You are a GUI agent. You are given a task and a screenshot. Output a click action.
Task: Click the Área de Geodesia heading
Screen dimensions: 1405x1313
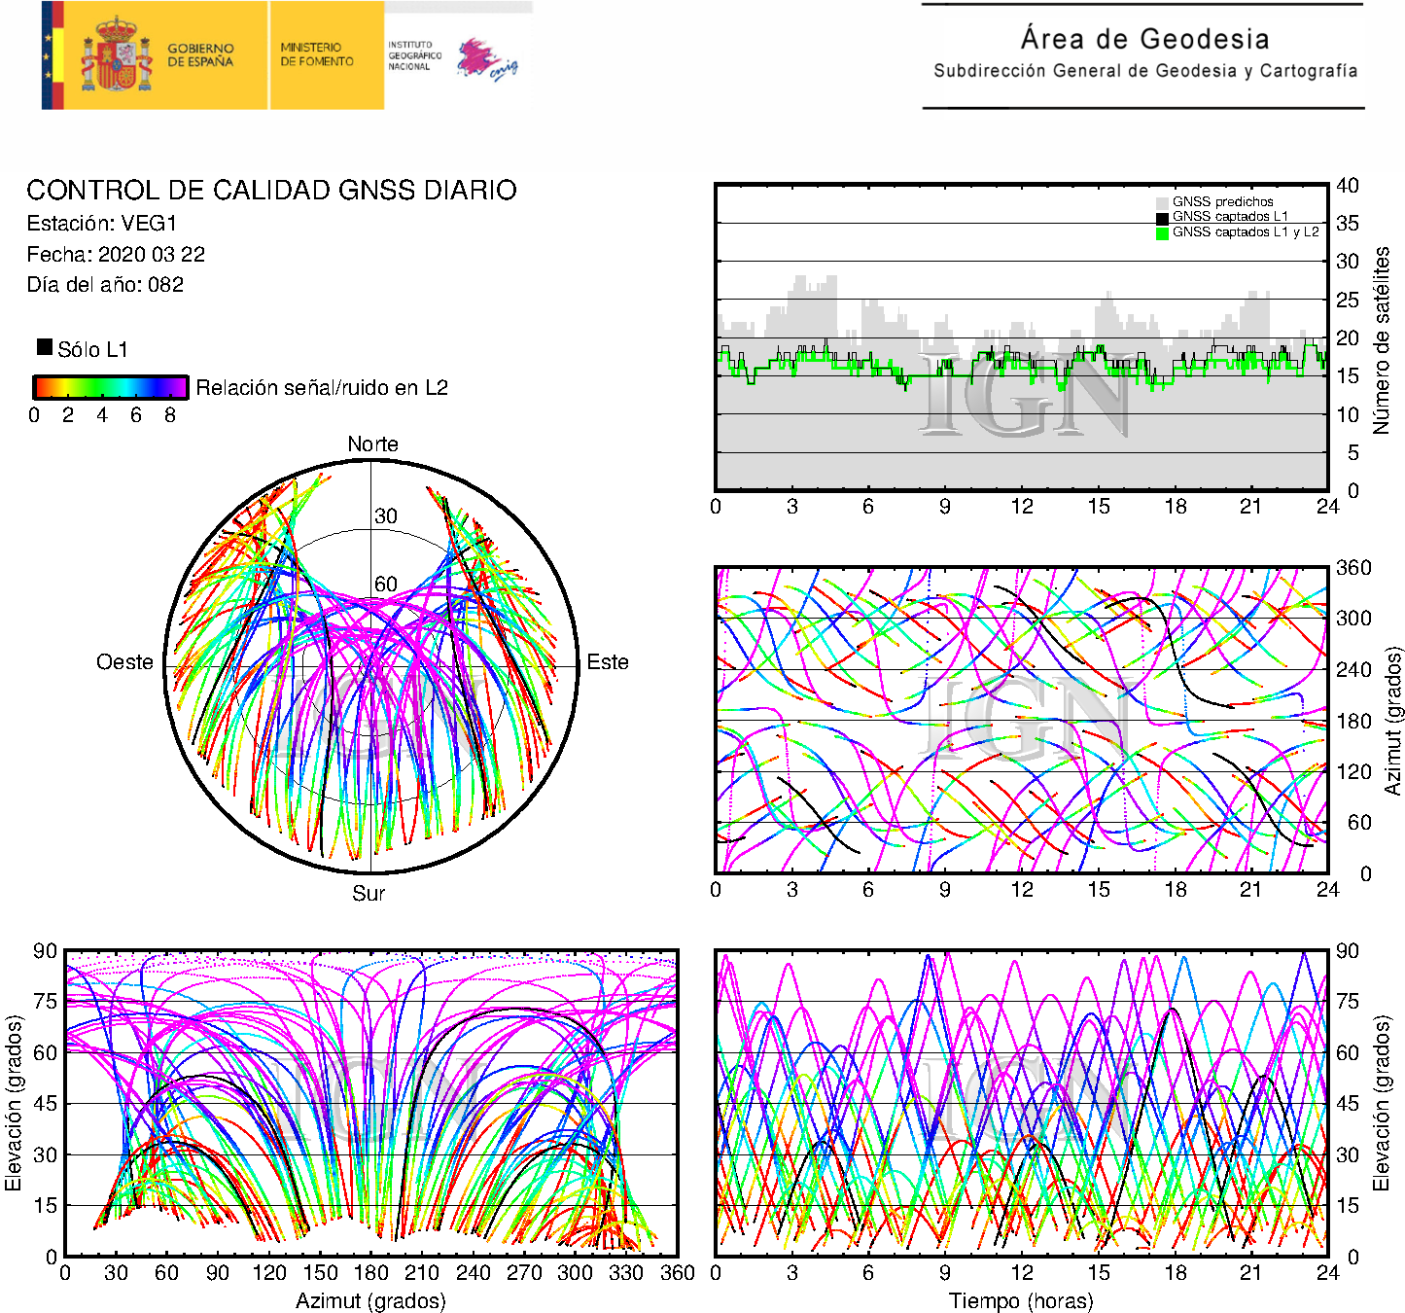point(1144,39)
